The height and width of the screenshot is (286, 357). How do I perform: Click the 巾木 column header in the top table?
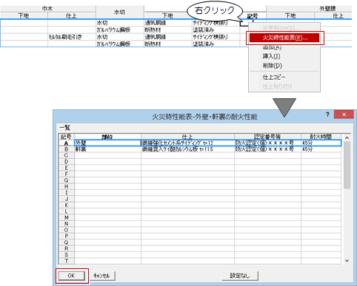click(x=47, y=9)
